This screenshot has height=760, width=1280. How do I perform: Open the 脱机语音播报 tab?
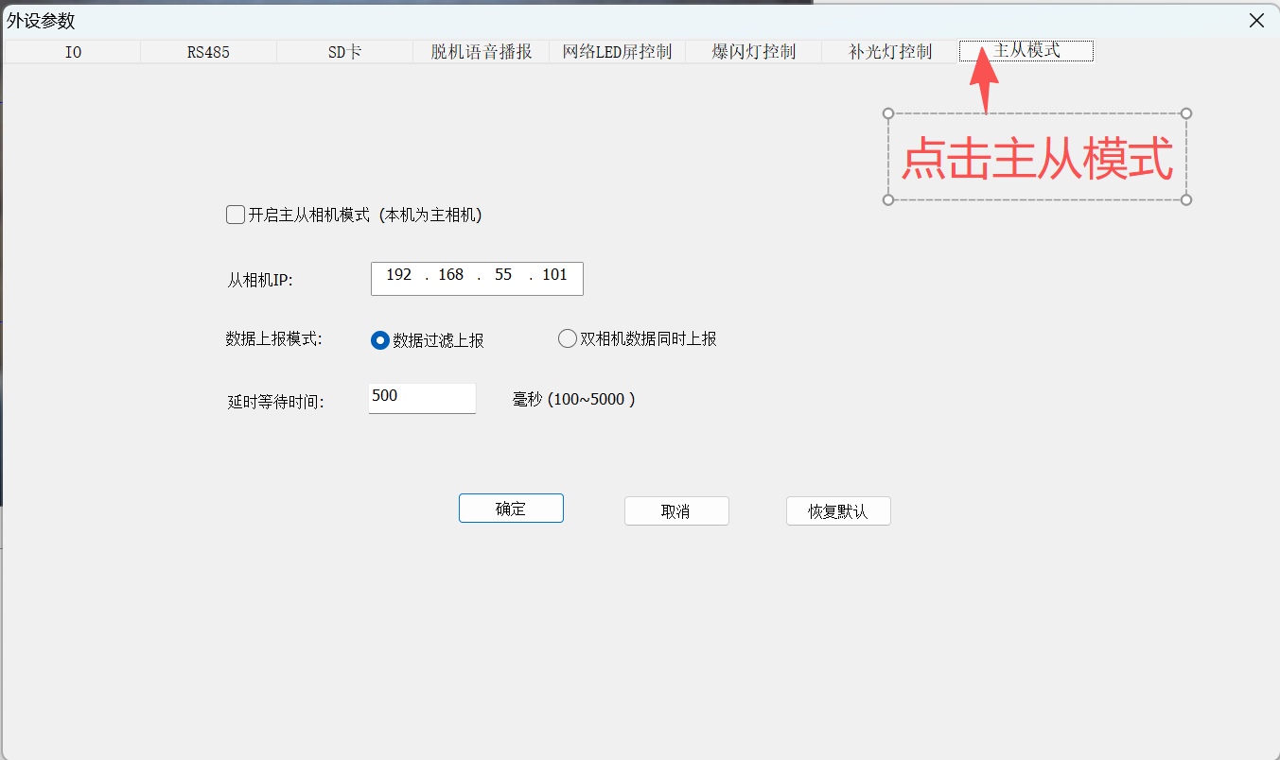point(481,52)
